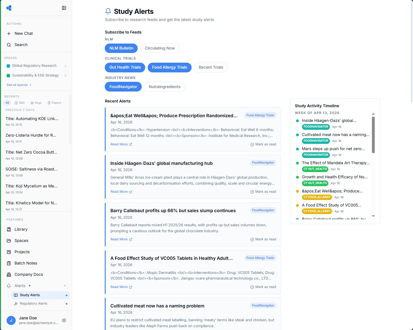
Task: Open Projects in the Features section
Action: coord(22,252)
